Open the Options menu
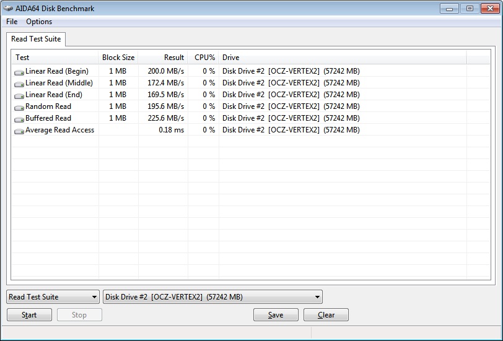503x341 pixels. coord(39,22)
